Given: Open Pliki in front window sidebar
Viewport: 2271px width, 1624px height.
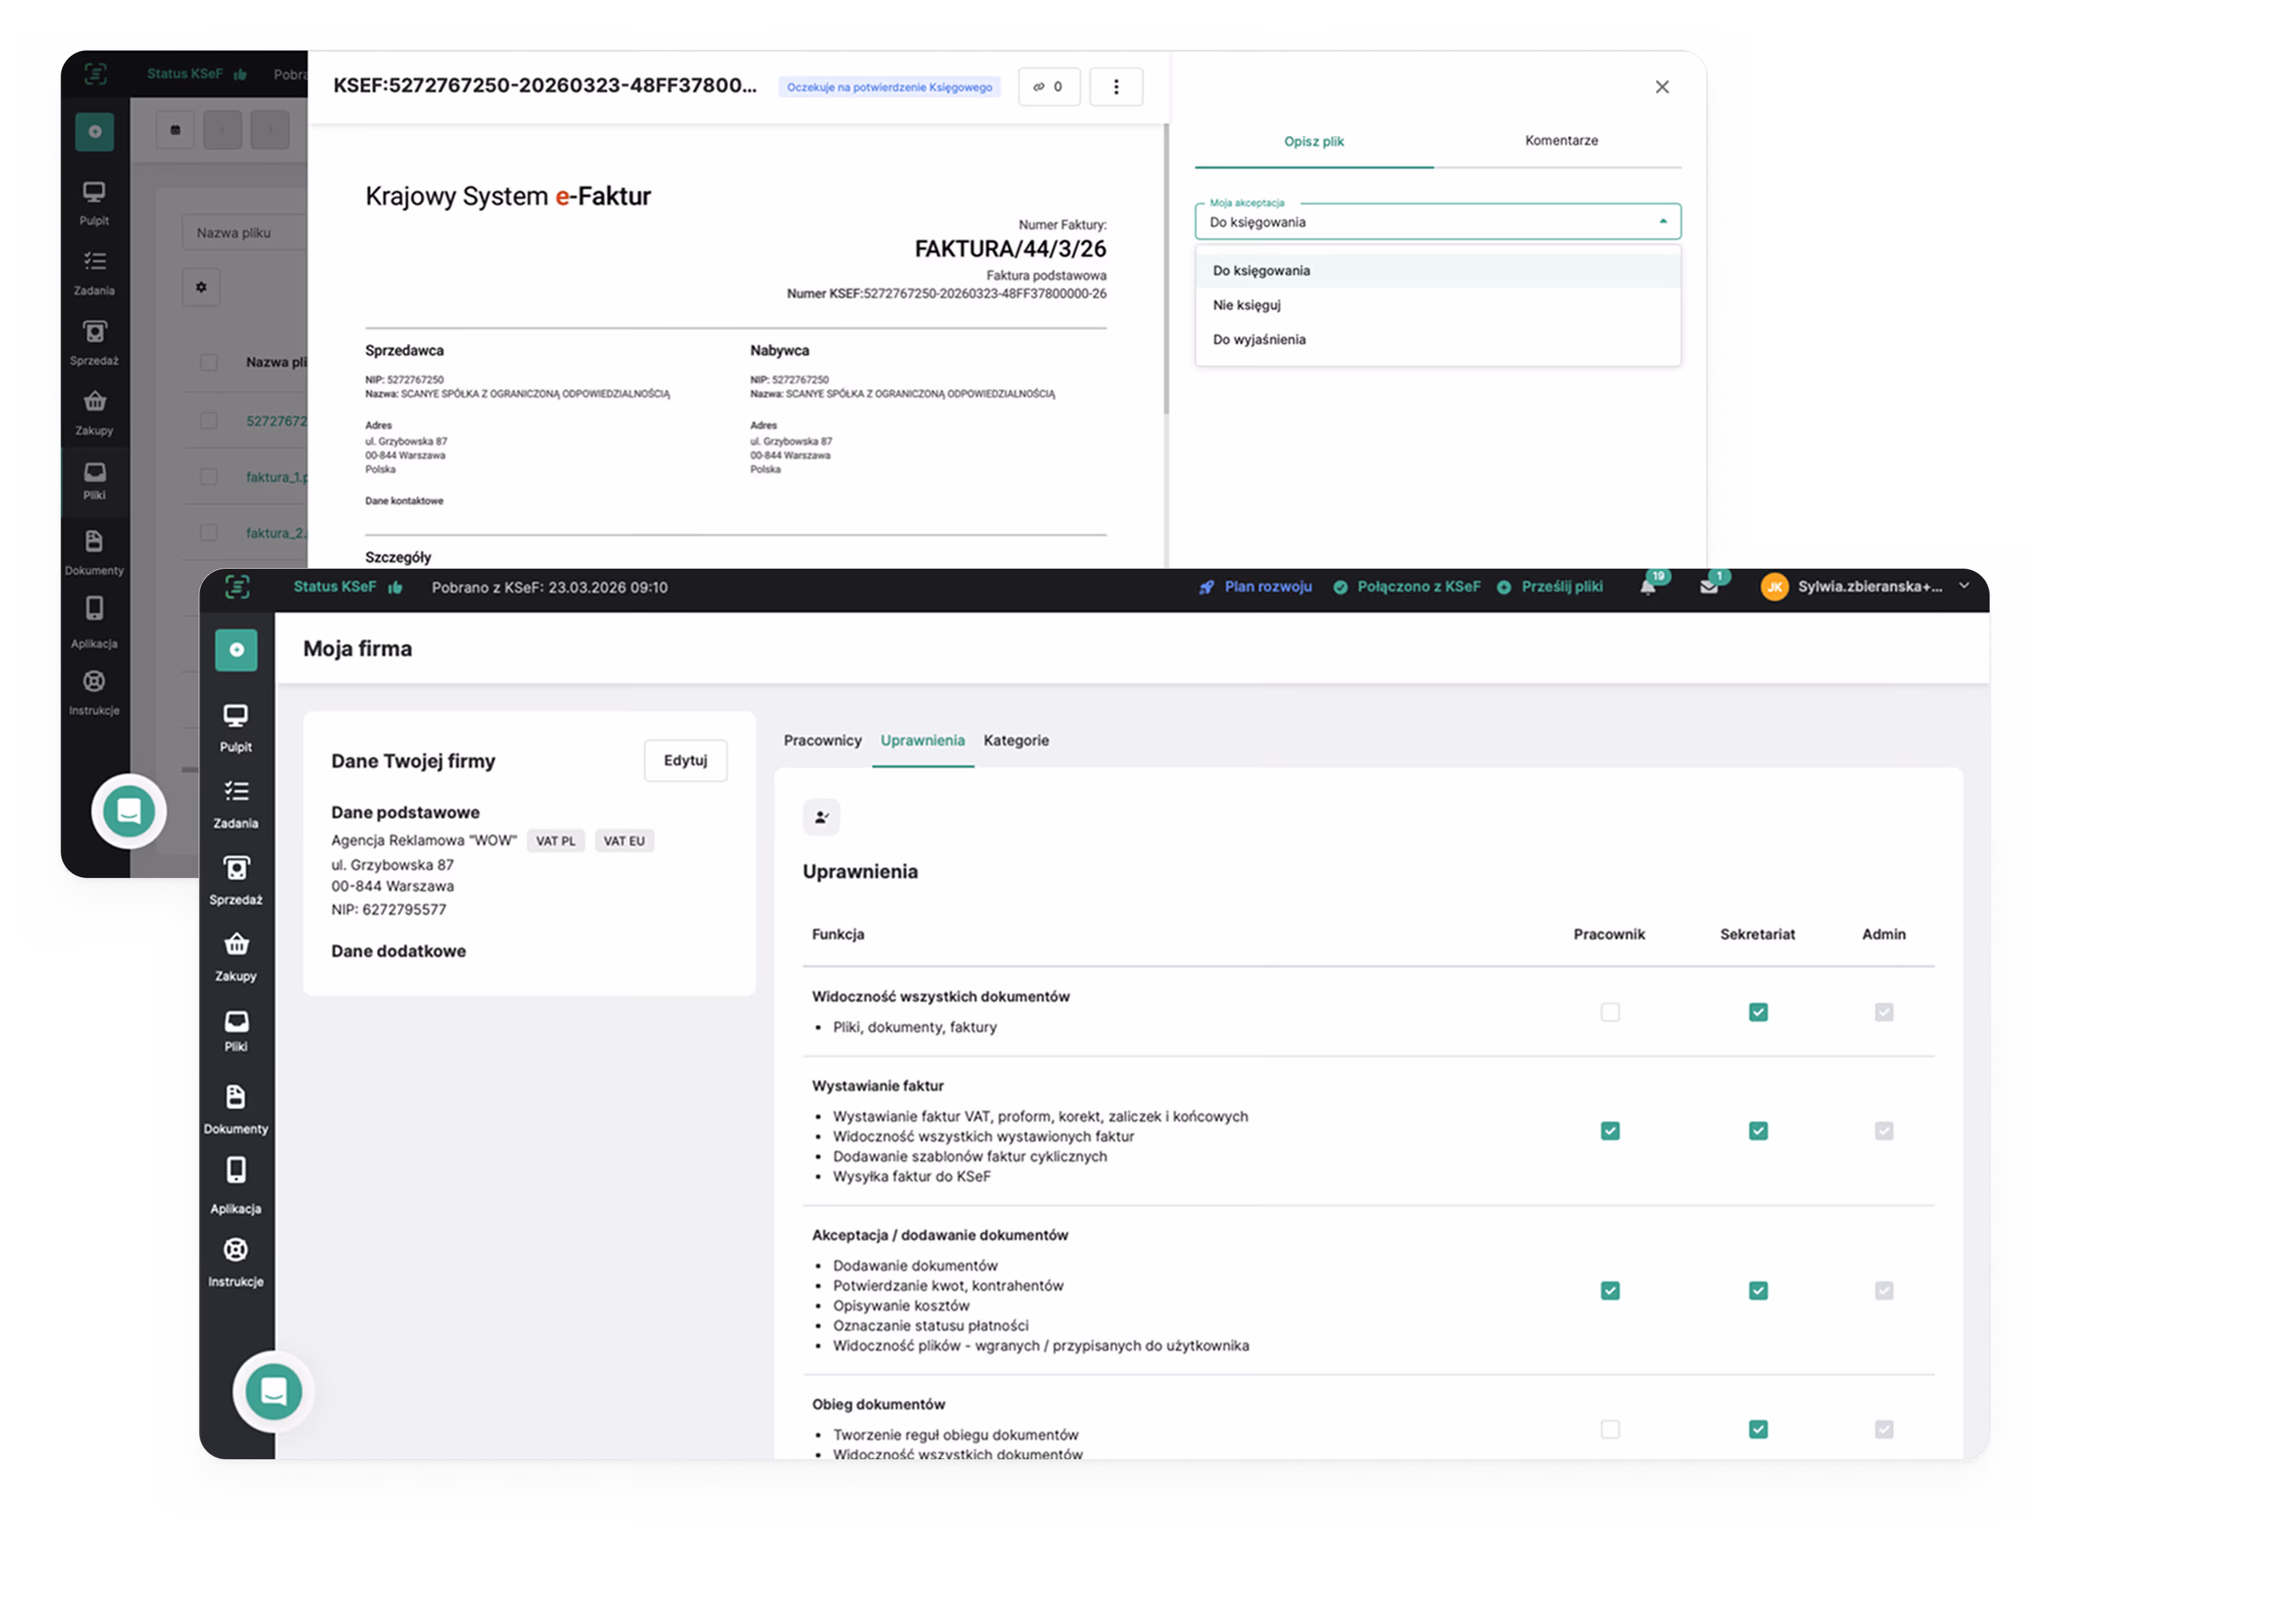Looking at the screenshot, I should point(236,1031).
